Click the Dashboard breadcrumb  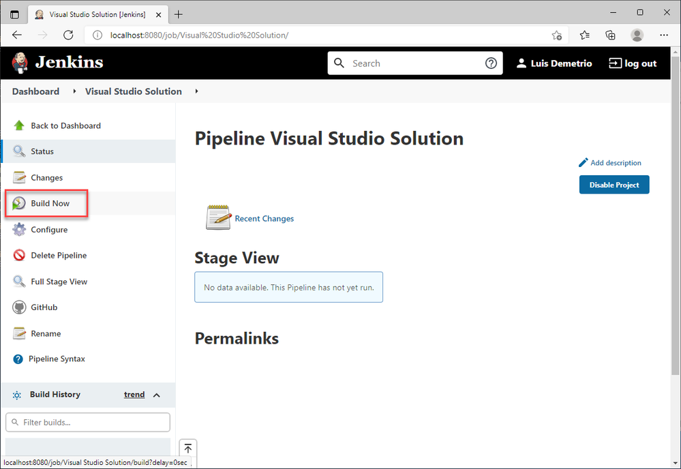tap(35, 91)
